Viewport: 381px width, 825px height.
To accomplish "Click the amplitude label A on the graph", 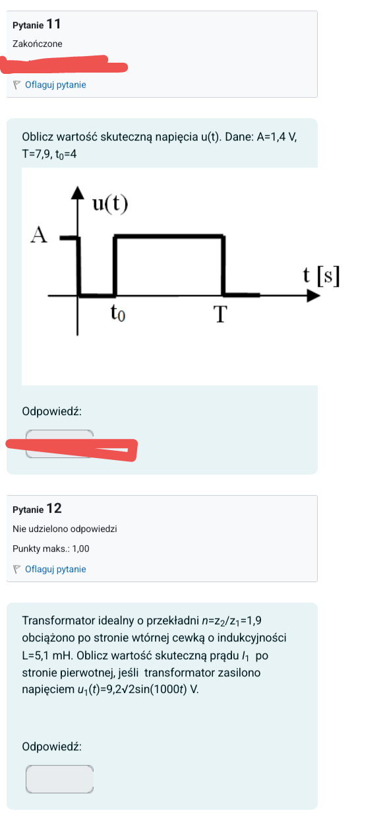I will pyautogui.click(x=40, y=234).
